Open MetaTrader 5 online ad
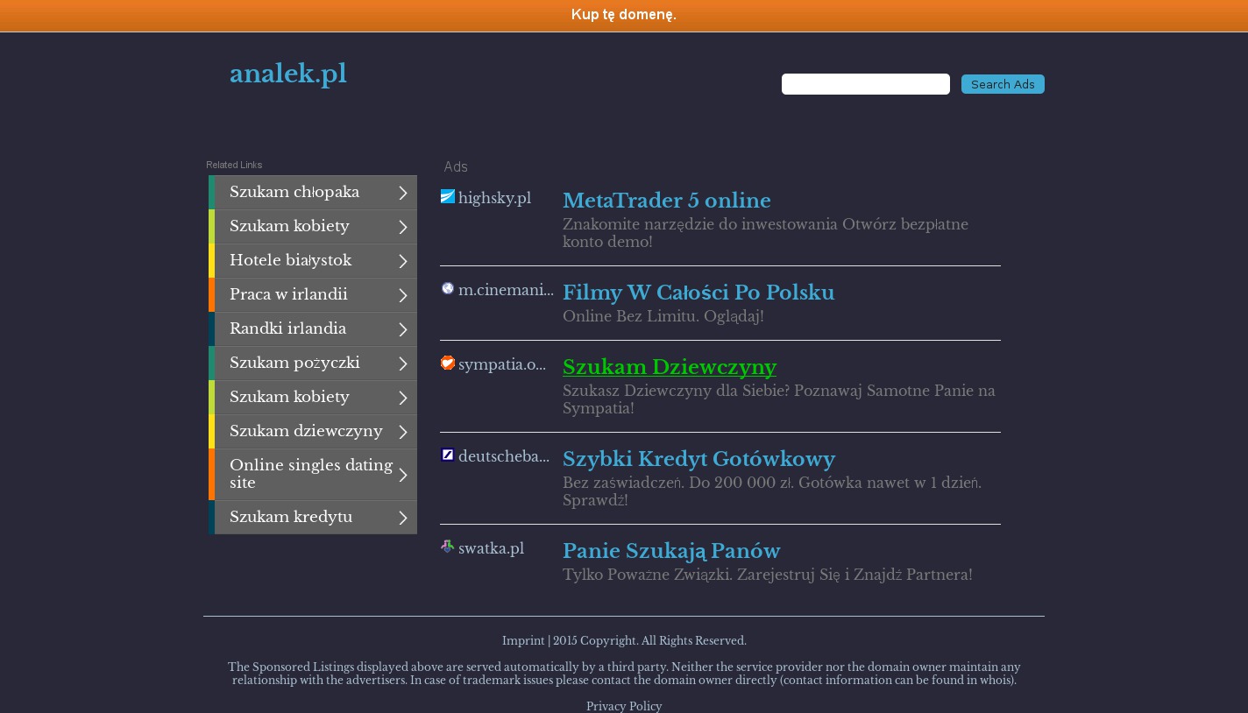1248x713 pixels. [666, 201]
